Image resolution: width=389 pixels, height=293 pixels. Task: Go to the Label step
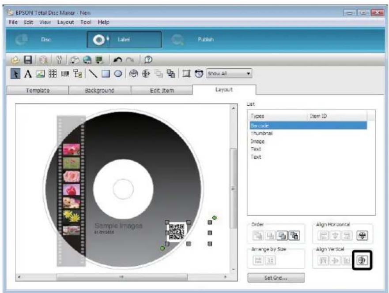click(x=124, y=40)
